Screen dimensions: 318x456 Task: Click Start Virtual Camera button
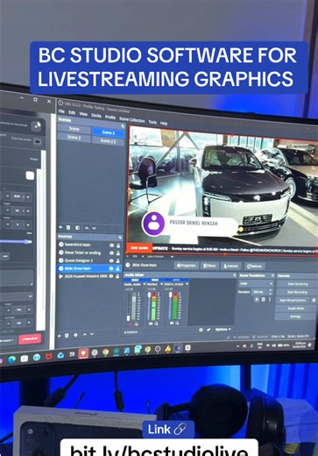[293, 300]
